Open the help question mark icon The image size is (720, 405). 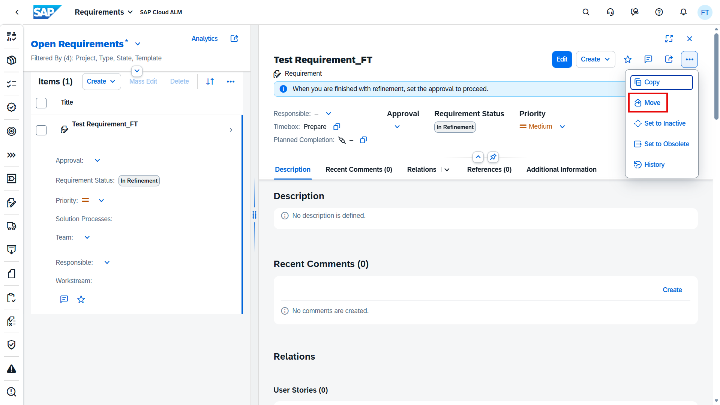click(659, 12)
